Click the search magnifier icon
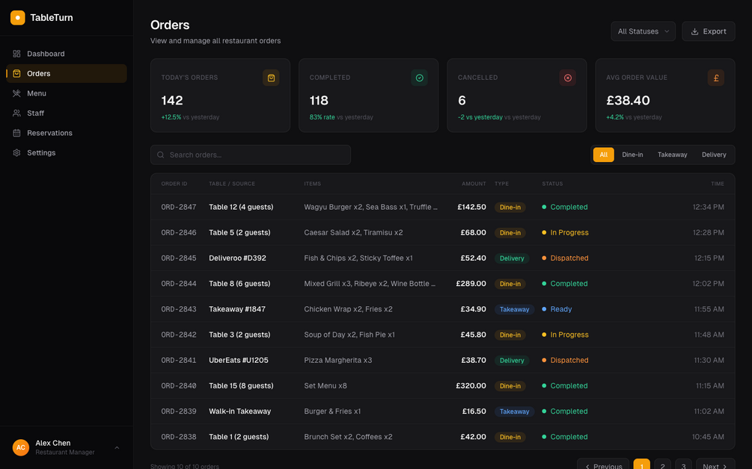The height and width of the screenshot is (469, 752). 161,155
